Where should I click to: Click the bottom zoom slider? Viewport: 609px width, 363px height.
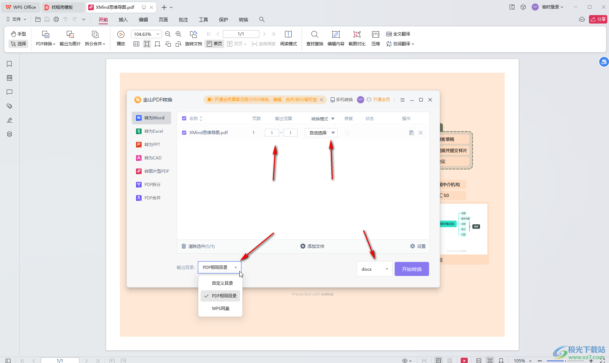(x=565, y=361)
